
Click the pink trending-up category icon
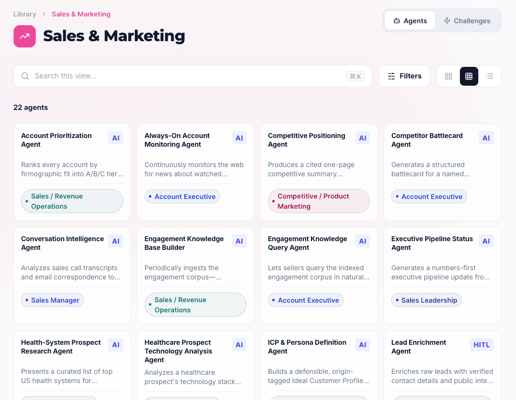(x=25, y=36)
